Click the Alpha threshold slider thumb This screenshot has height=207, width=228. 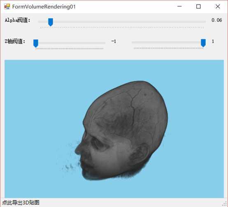[51, 22]
